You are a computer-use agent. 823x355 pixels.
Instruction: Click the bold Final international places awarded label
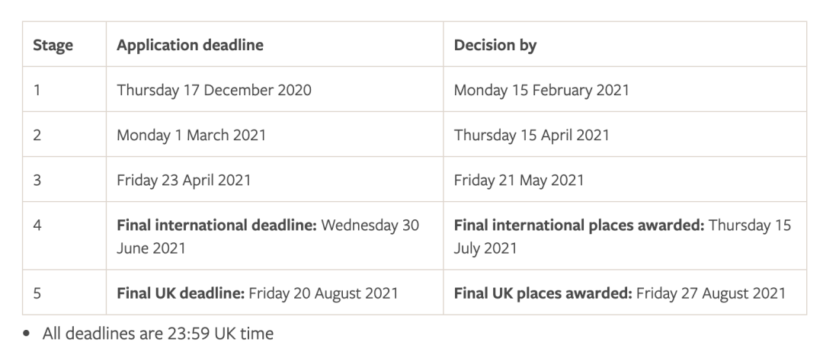coord(579,226)
